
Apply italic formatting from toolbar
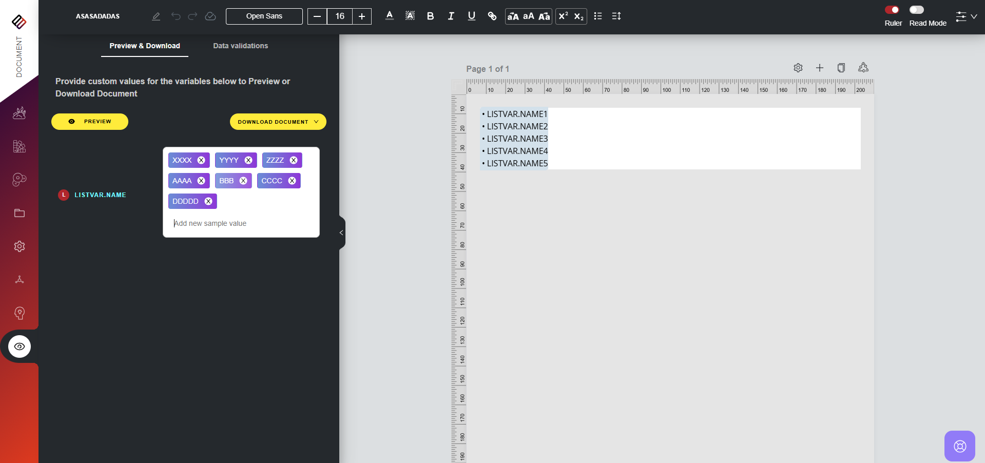click(x=451, y=16)
